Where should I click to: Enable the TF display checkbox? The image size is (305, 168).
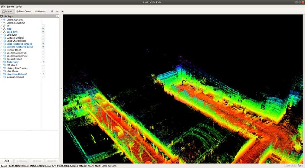click(x=43, y=25)
